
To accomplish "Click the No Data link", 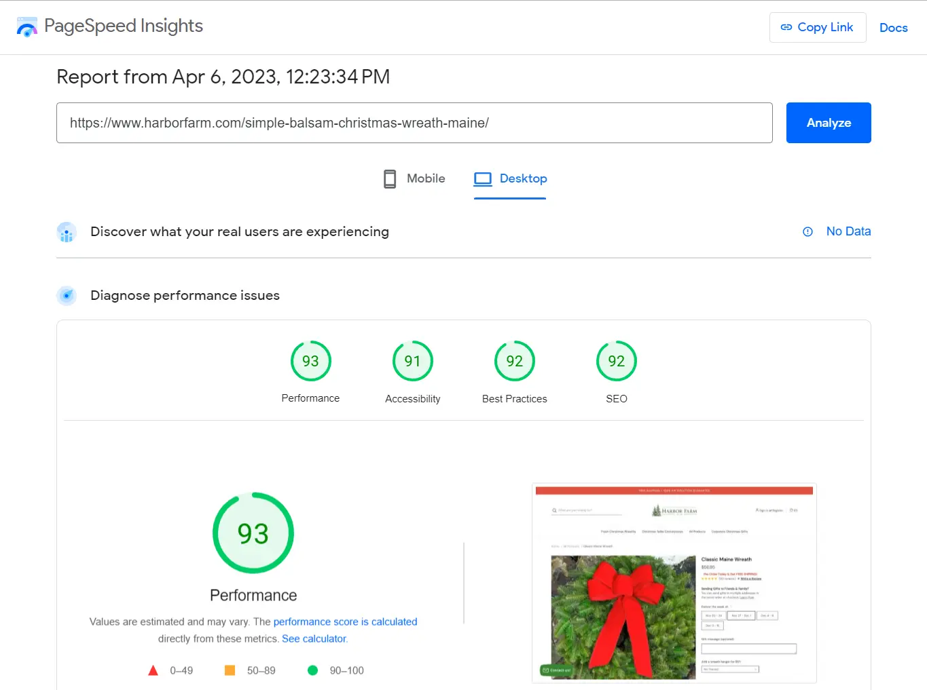I will [x=848, y=231].
